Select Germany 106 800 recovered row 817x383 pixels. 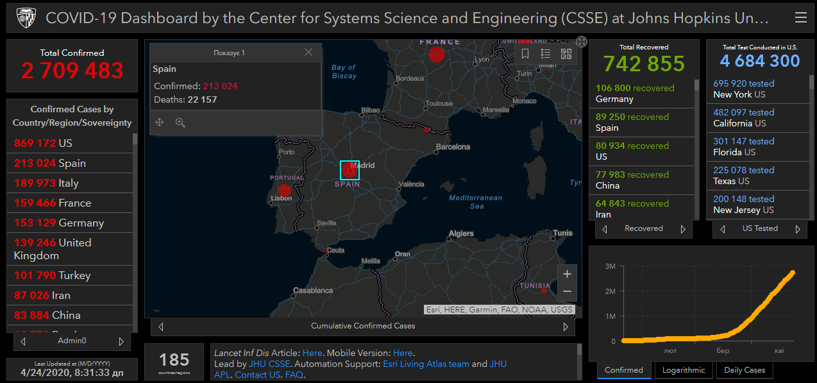click(641, 94)
